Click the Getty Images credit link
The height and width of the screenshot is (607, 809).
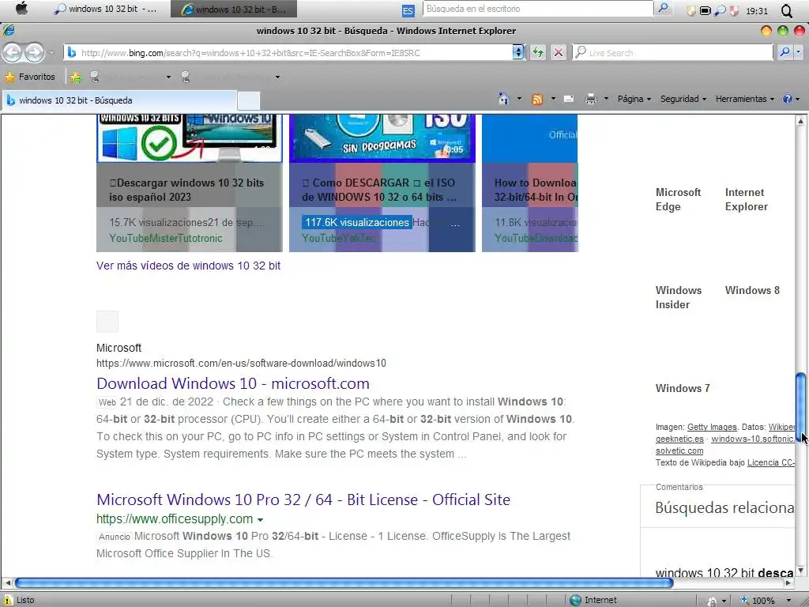click(x=712, y=427)
